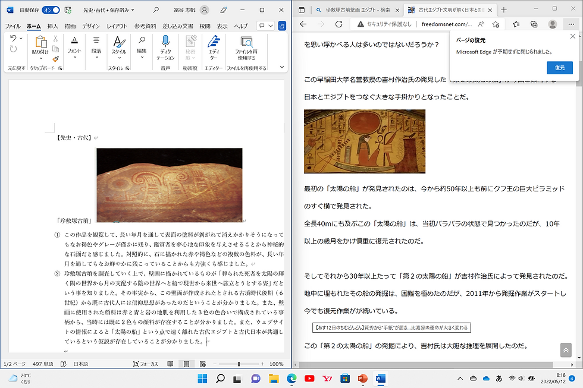Click the Redo icon in Word ribbon
Image resolution: width=583 pixels, height=388 pixels.
pos(13,49)
